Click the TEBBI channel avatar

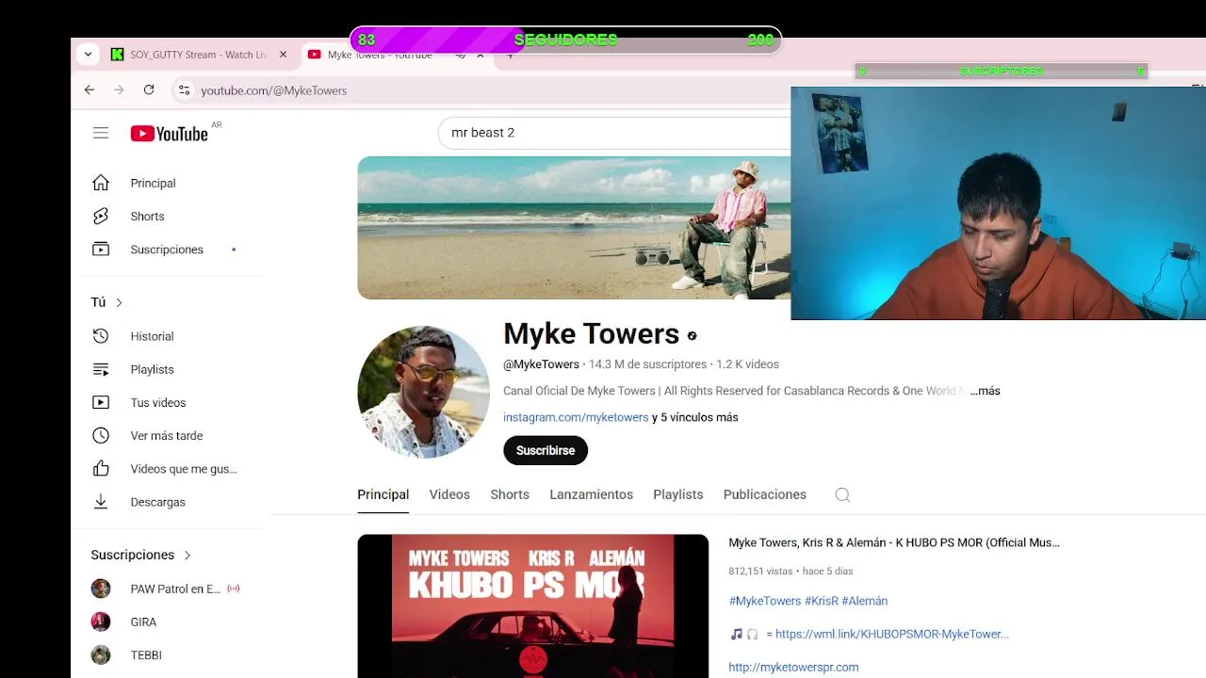click(101, 654)
